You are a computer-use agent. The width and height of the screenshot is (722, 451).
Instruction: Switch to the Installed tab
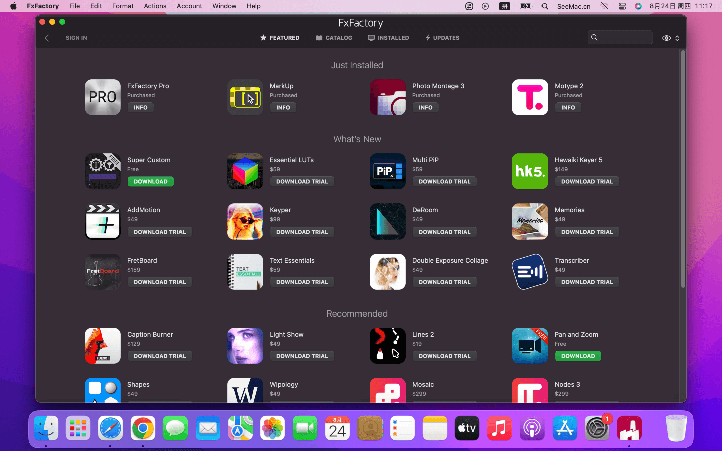point(388,38)
